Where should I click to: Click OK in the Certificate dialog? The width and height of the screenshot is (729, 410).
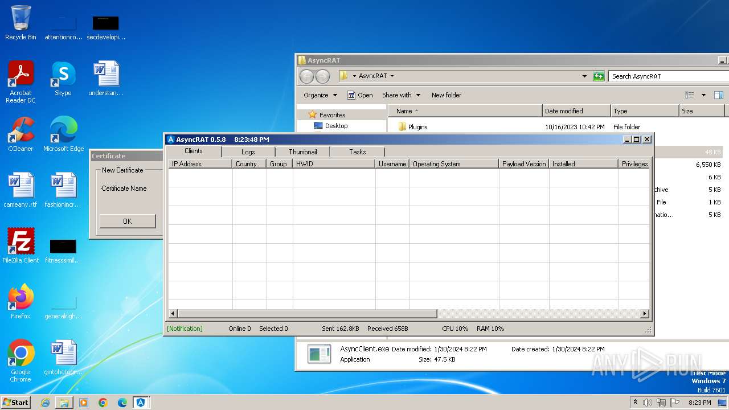click(128, 222)
